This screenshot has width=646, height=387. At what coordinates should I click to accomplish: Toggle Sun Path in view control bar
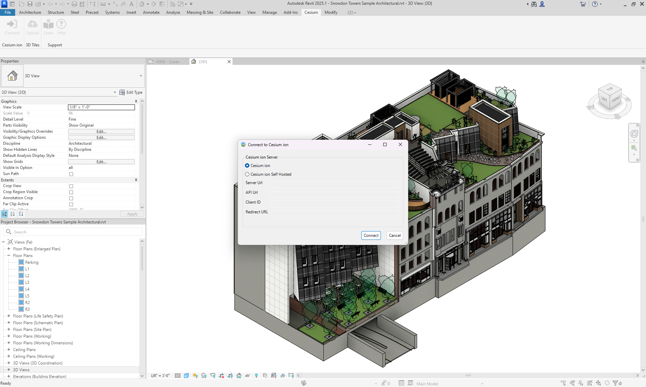click(x=195, y=376)
